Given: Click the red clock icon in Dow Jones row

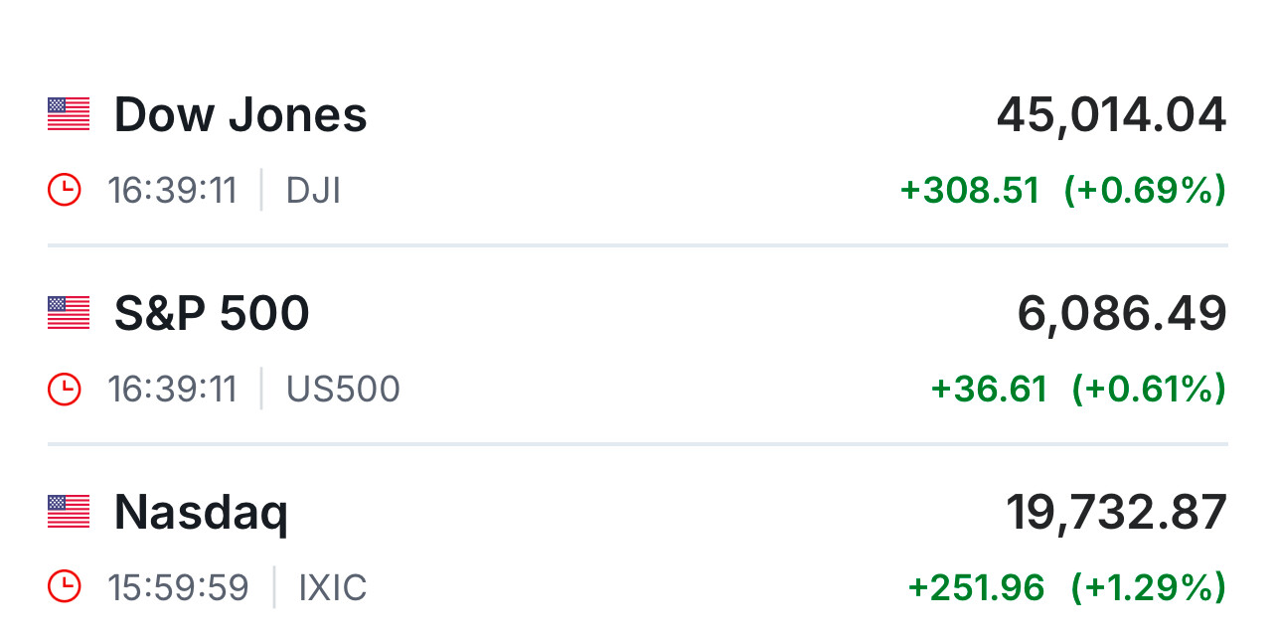Looking at the screenshot, I should tap(65, 190).
